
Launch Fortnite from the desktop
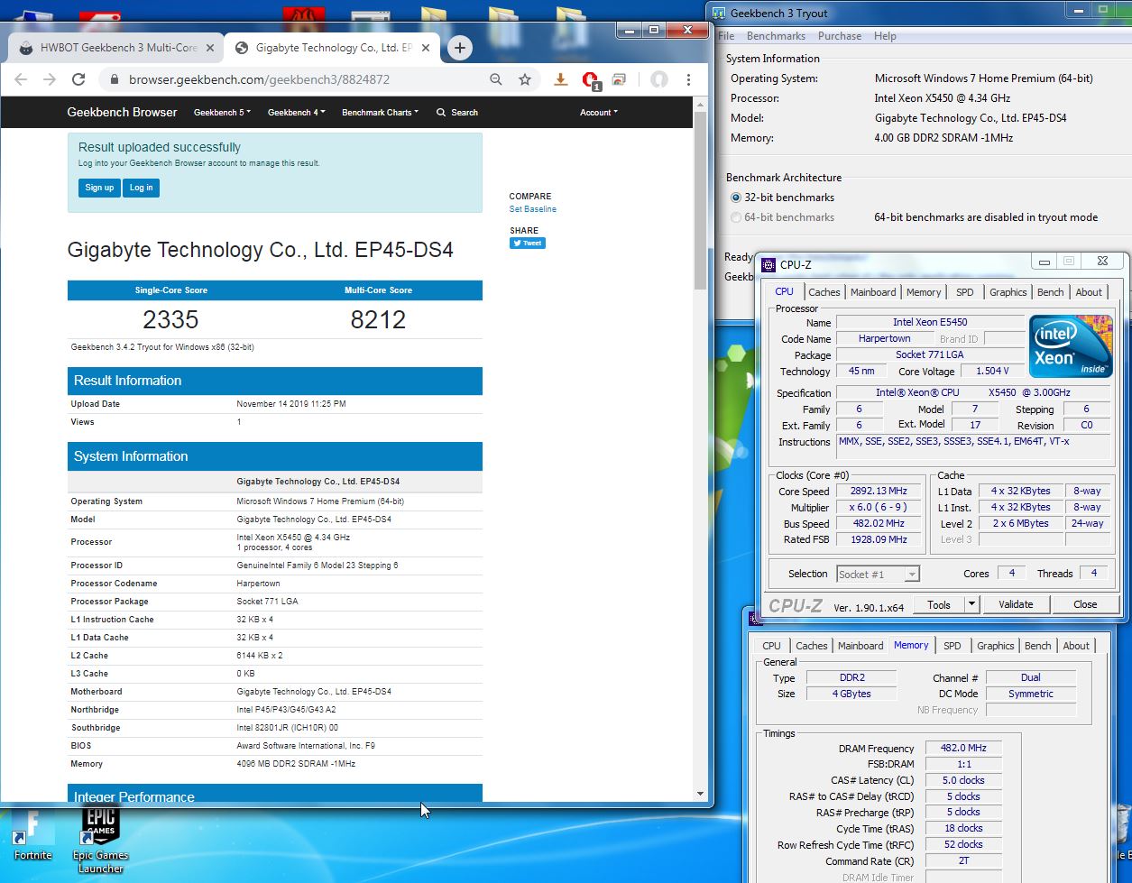click(32, 833)
